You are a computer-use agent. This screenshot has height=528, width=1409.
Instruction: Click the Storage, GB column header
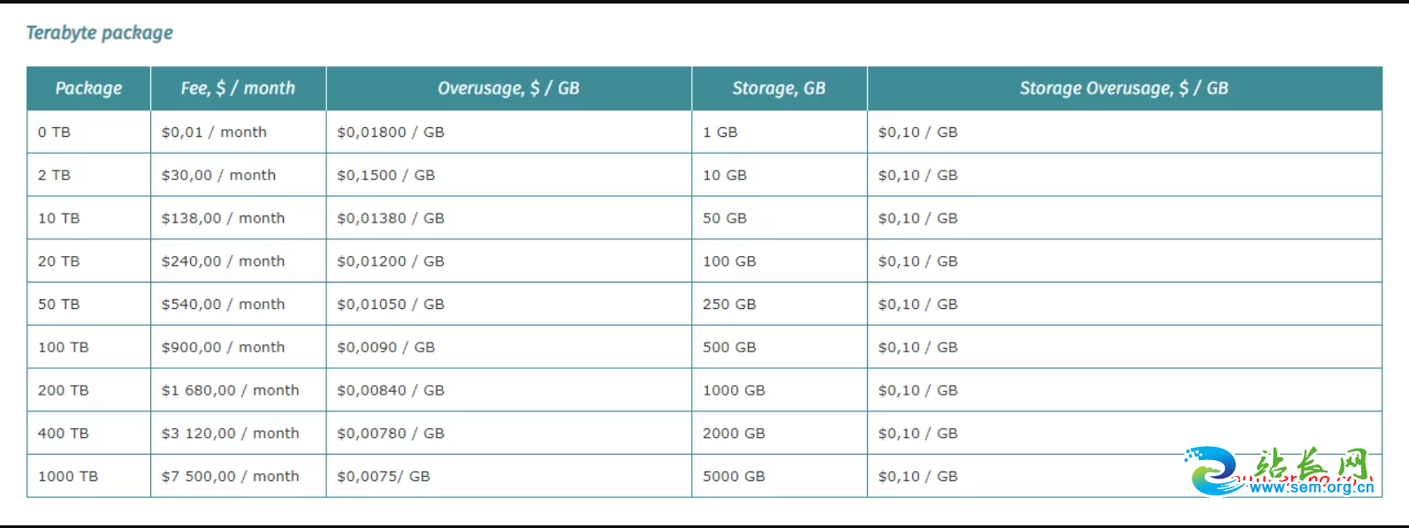[779, 88]
